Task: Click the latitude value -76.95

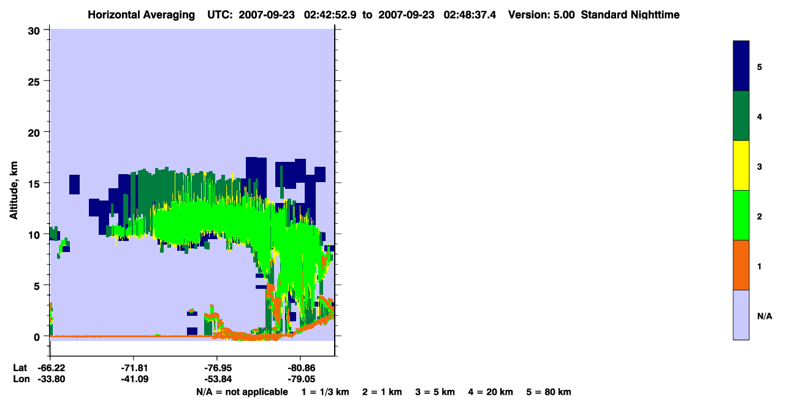Action: [x=217, y=368]
